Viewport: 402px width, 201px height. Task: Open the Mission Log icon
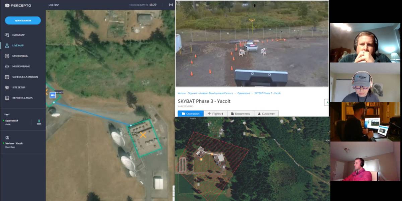(7, 56)
